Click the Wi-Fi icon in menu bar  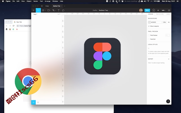click(x=148, y=1)
